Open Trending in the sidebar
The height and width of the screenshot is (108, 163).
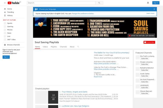coord(10,12)
